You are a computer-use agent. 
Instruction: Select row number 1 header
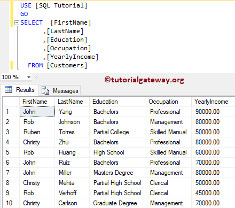pyautogui.click(x=11, y=112)
